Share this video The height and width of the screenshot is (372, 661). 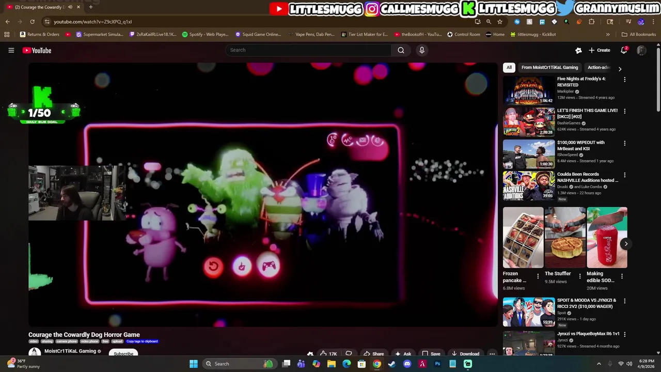pyautogui.click(x=373, y=354)
